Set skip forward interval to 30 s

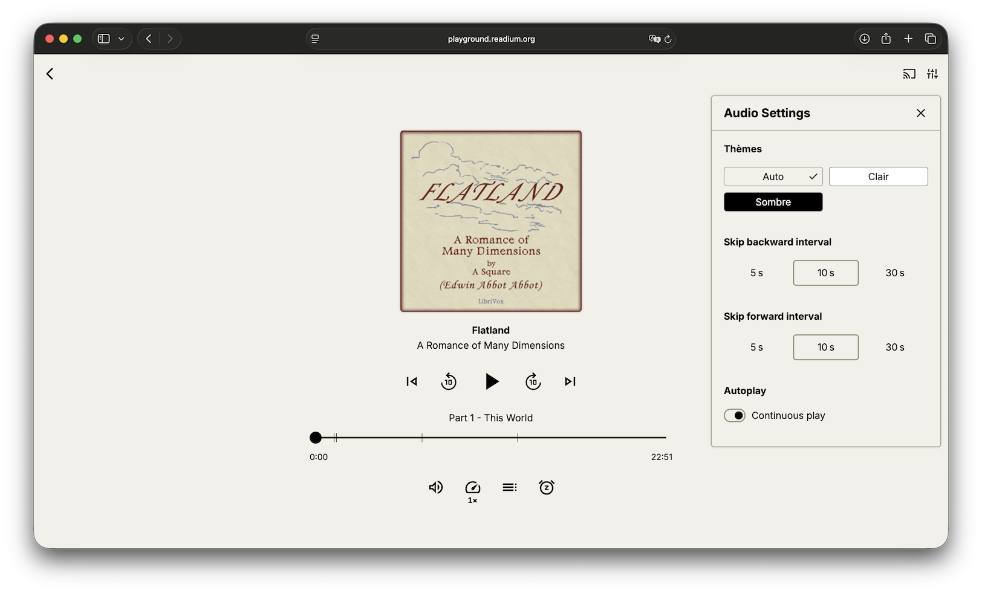click(895, 347)
